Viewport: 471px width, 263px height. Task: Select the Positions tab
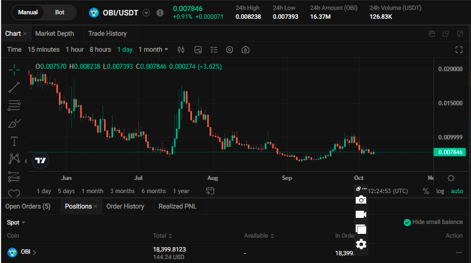78,206
